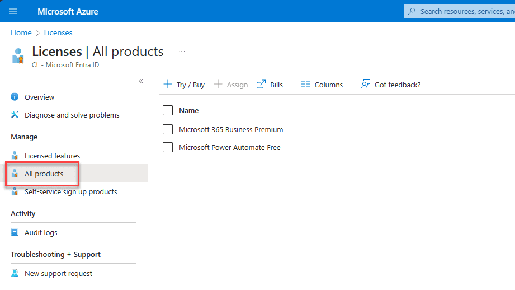Open Audit logs
Viewport: 515px width, 290px height.
tap(41, 233)
